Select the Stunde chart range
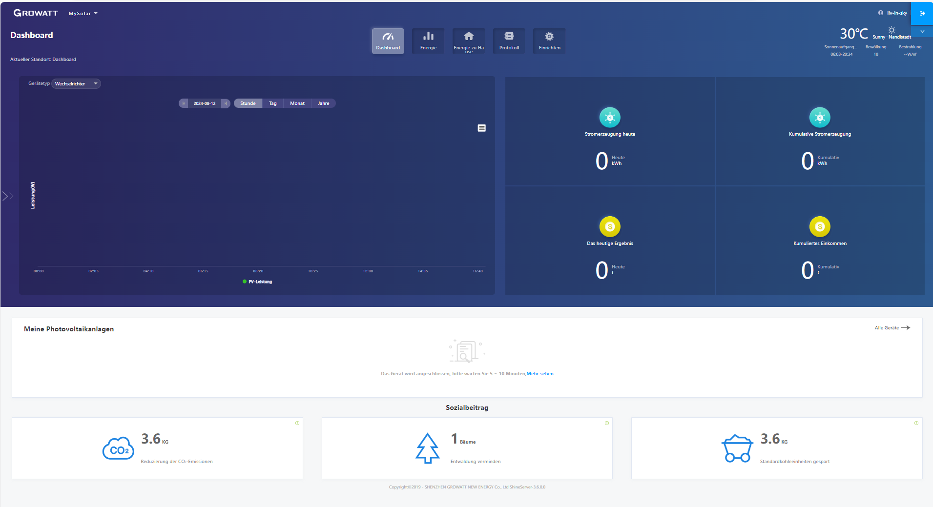This screenshot has height=507, width=933. click(x=248, y=103)
